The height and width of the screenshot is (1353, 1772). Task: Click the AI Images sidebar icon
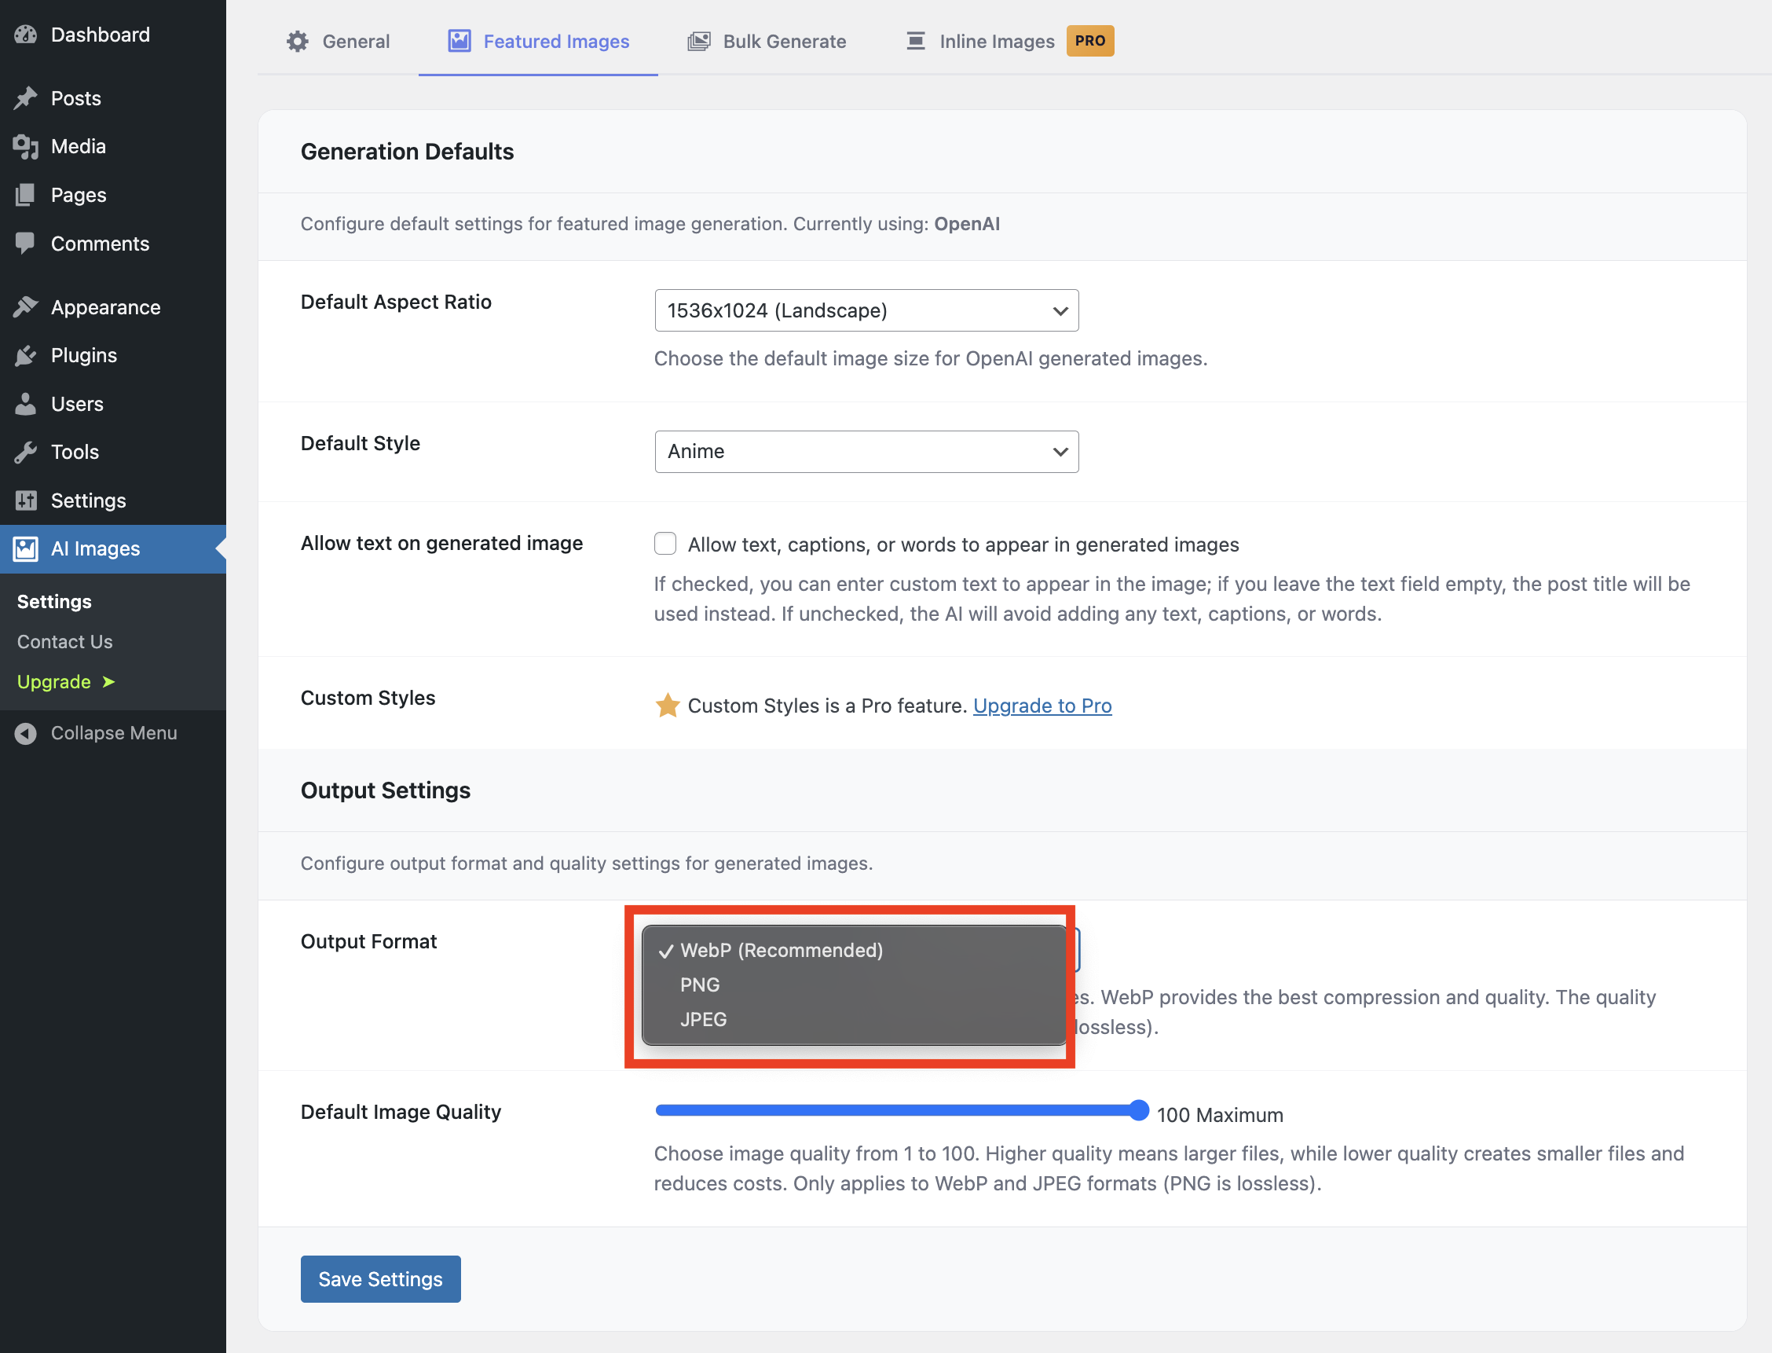click(x=25, y=548)
